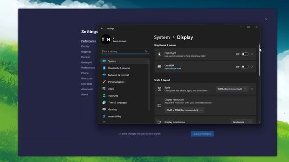Click the Use HDR icon
This screenshot has width=289, height=162.
(159, 67)
